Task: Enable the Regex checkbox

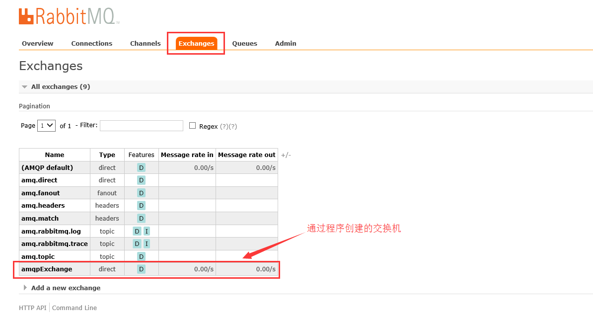Action: pos(193,126)
